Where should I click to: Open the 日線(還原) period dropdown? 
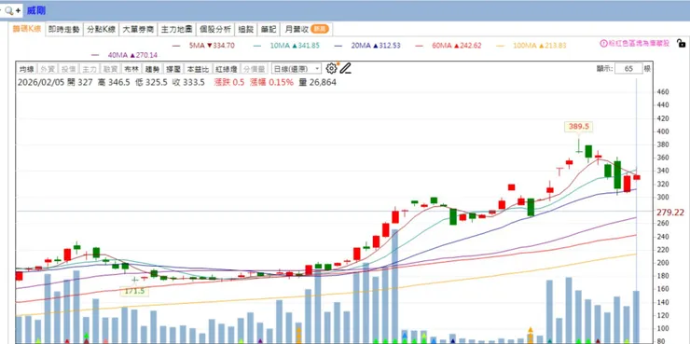pyautogui.click(x=297, y=69)
